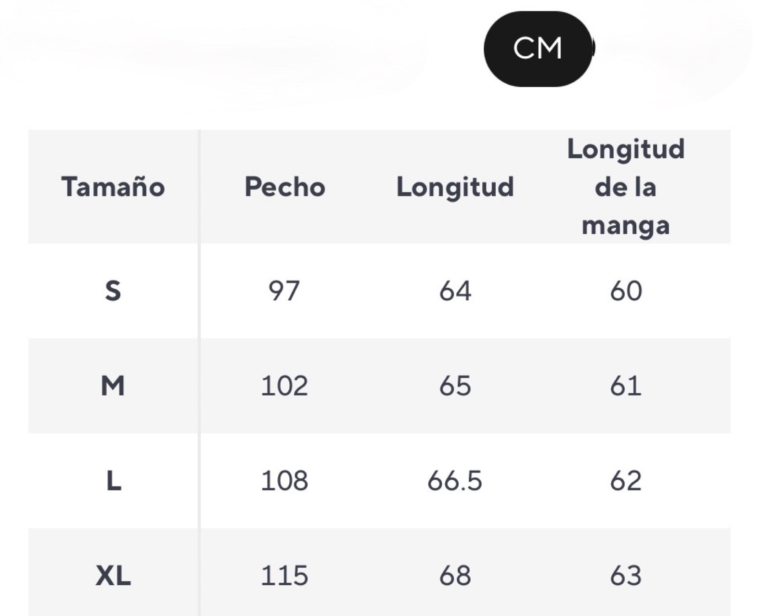Click the length value 68

455,575
